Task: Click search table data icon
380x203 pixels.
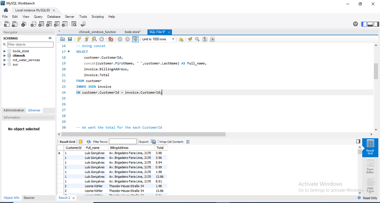Action: (x=74, y=24)
